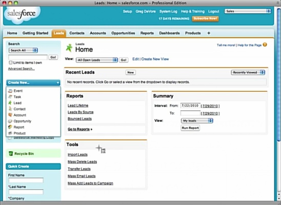Open the System Log link

click(168, 11)
